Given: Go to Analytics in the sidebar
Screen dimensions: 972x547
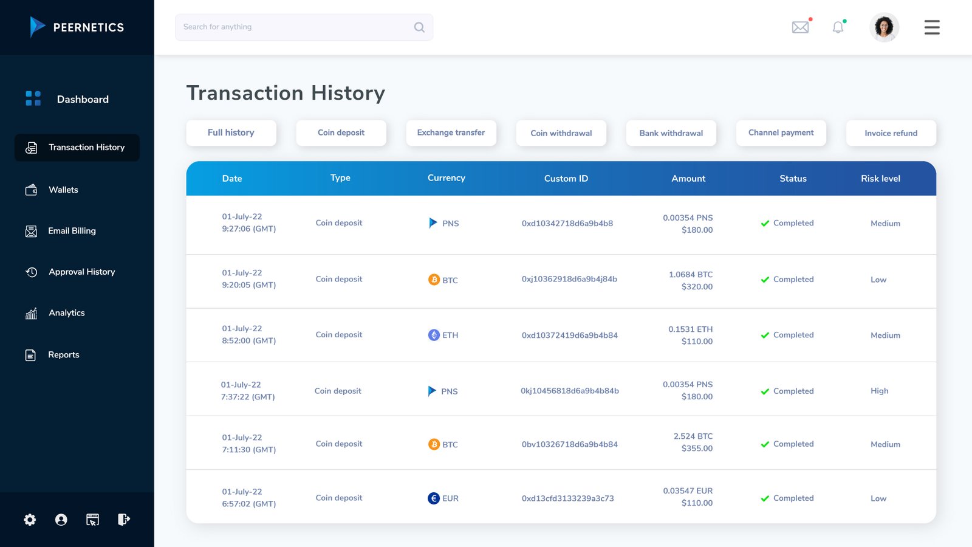Looking at the screenshot, I should point(66,313).
